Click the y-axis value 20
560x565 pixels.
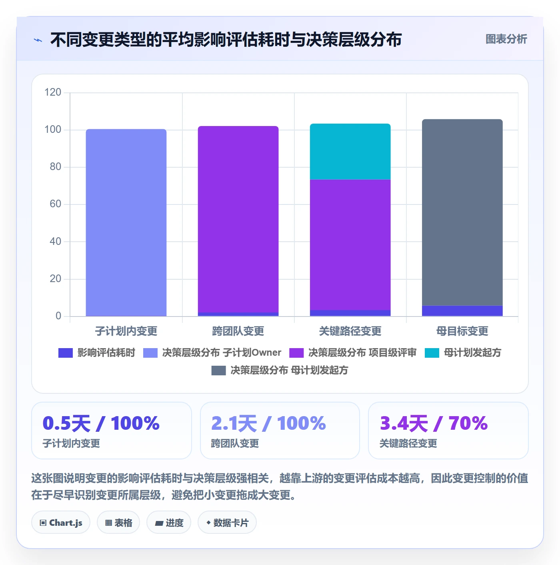(x=56, y=279)
